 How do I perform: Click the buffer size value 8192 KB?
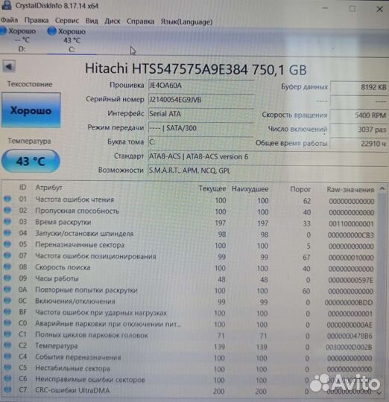(359, 87)
